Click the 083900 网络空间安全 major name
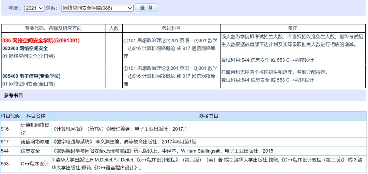The height and width of the screenshot is (174, 368). click(25, 49)
